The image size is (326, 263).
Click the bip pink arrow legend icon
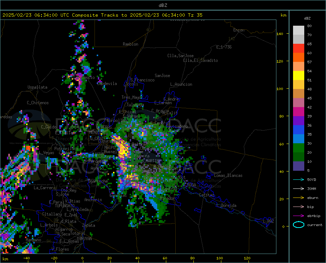(298, 207)
